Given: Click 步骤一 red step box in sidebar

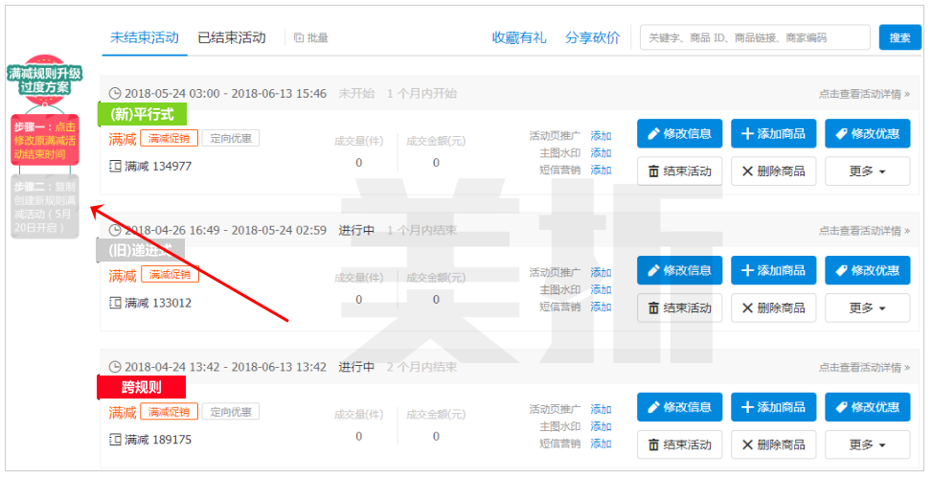Looking at the screenshot, I should click(45, 140).
